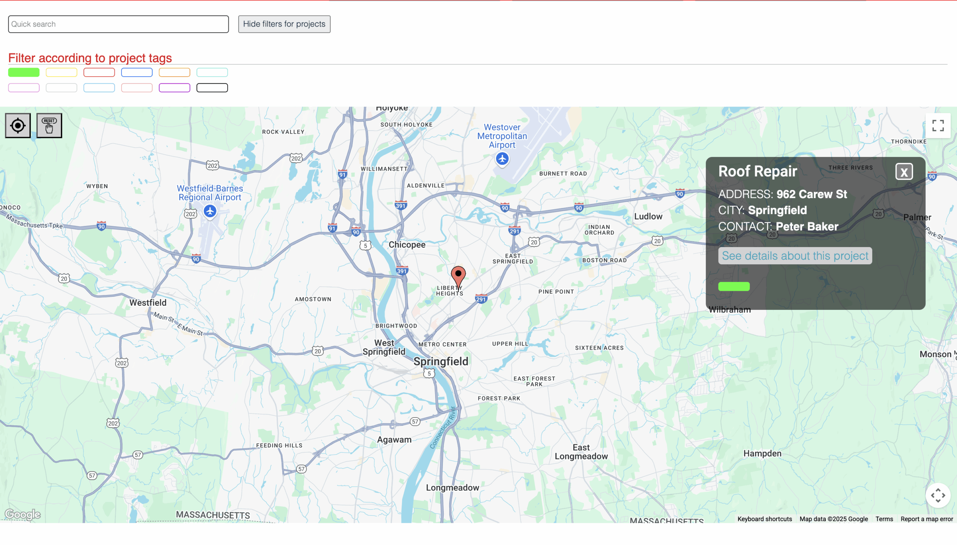Click the Hampden map label
This screenshot has width=957, height=545.
[762, 453]
